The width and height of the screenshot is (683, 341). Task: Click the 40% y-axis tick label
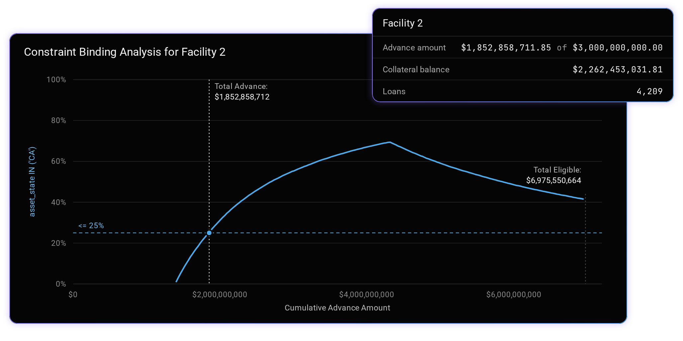[x=58, y=202]
